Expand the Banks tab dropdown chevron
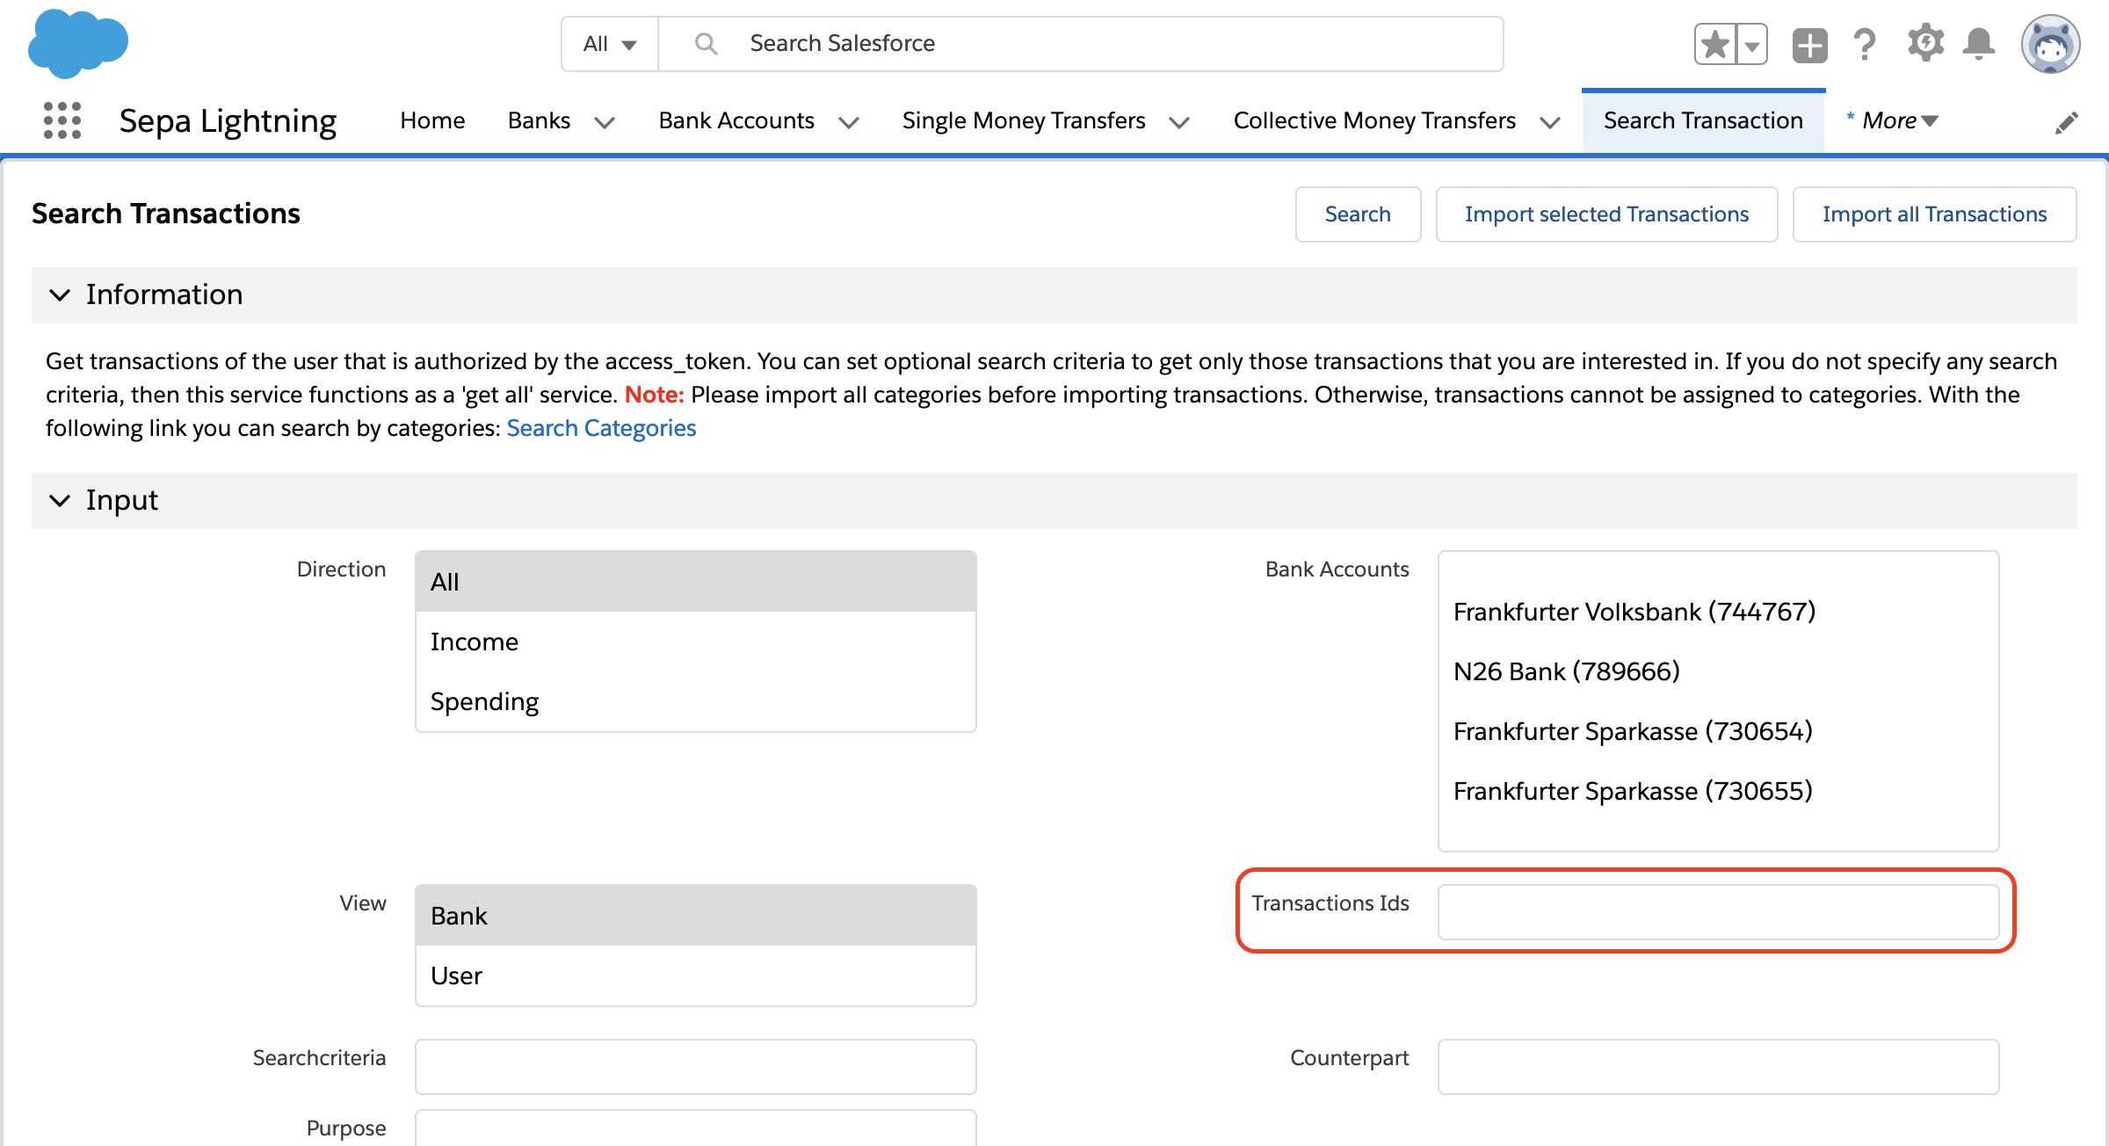2109x1146 pixels. [x=605, y=122]
